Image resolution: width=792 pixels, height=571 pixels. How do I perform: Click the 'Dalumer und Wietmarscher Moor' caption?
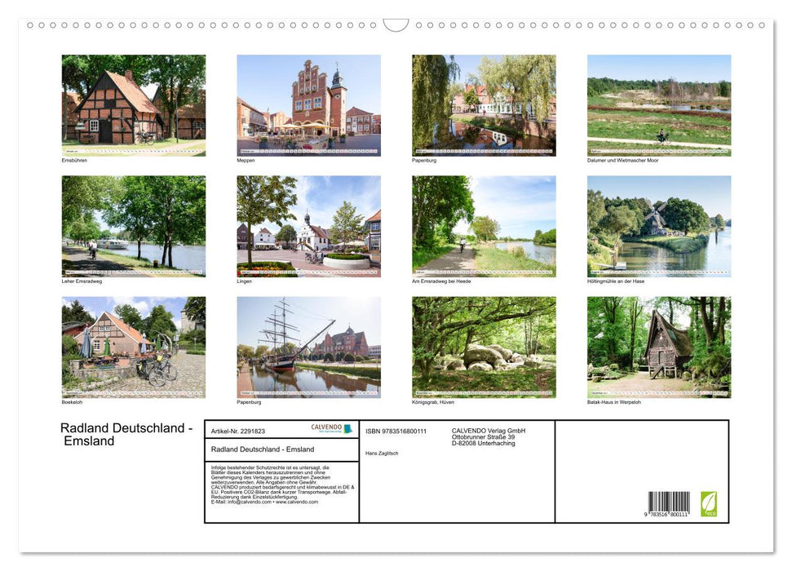point(623,160)
